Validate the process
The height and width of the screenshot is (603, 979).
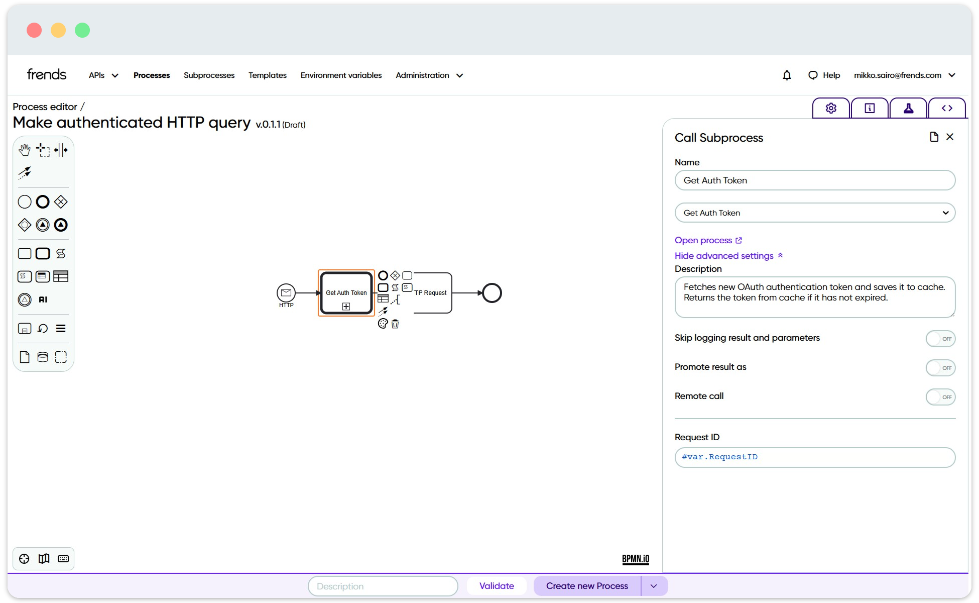point(497,585)
